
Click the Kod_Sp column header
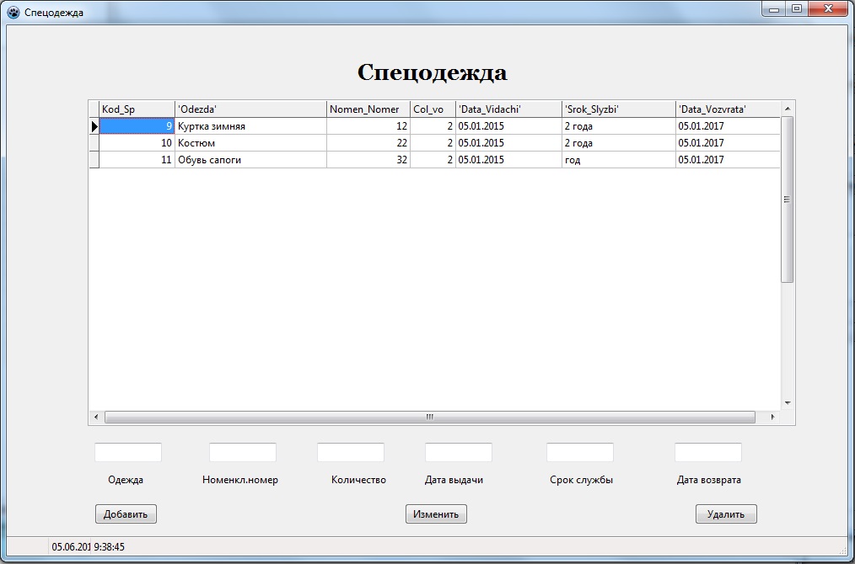(x=137, y=109)
